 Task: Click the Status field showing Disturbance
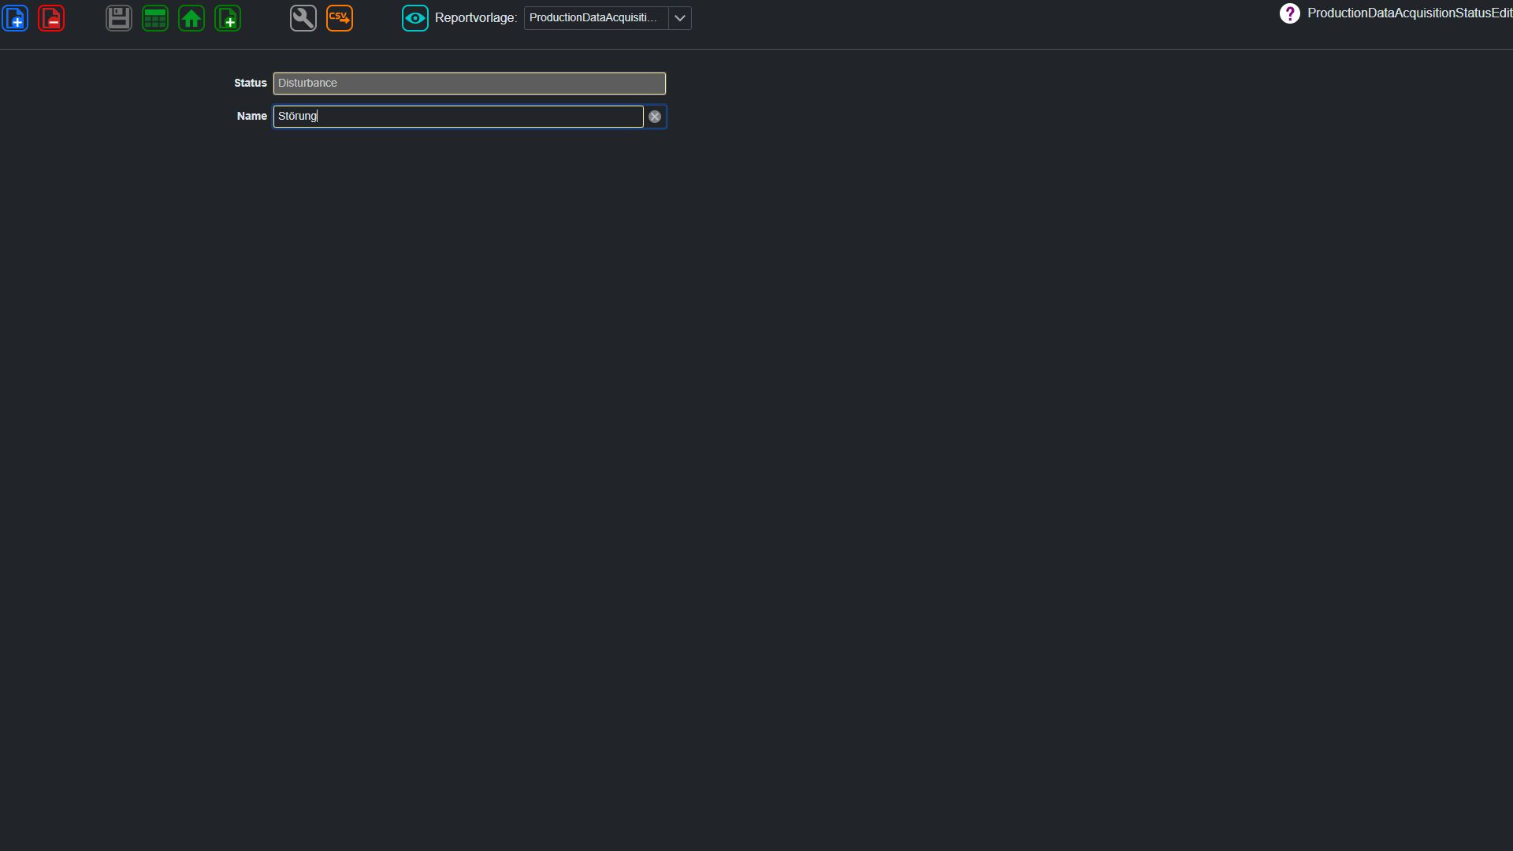470,84
